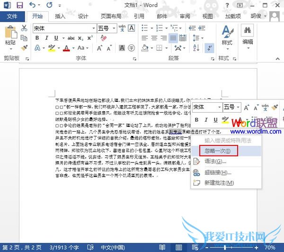Click the Shrink Font icon in ribbon

(x=109, y=48)
